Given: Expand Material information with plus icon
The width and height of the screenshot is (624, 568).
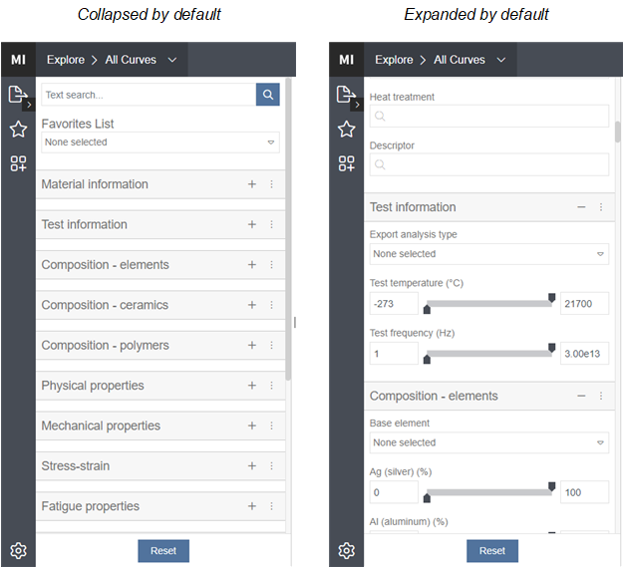Looking at the screenshot, I should click(x=252, y=184).
